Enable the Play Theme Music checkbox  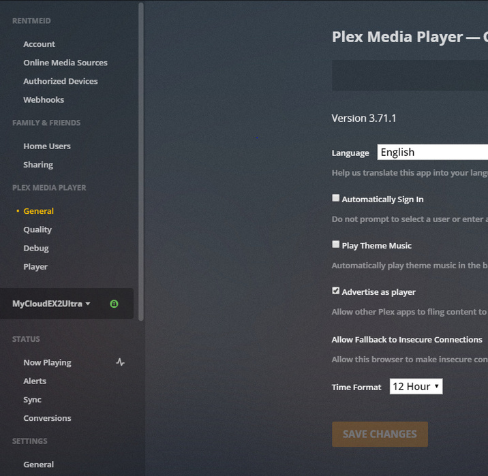click(335, 244)
